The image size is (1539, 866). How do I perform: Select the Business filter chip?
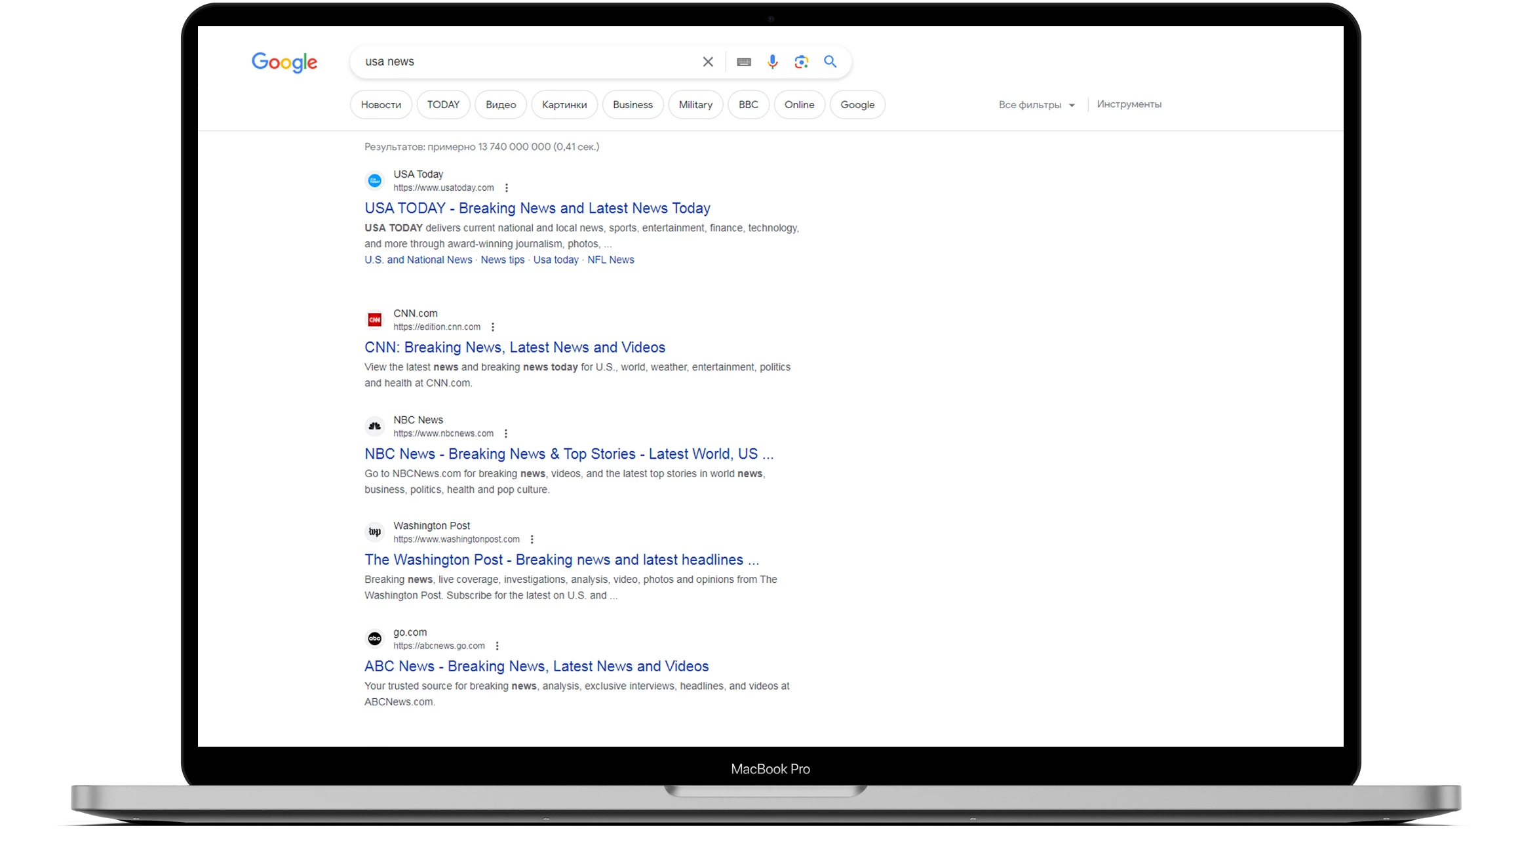click(x=633, y=105)
